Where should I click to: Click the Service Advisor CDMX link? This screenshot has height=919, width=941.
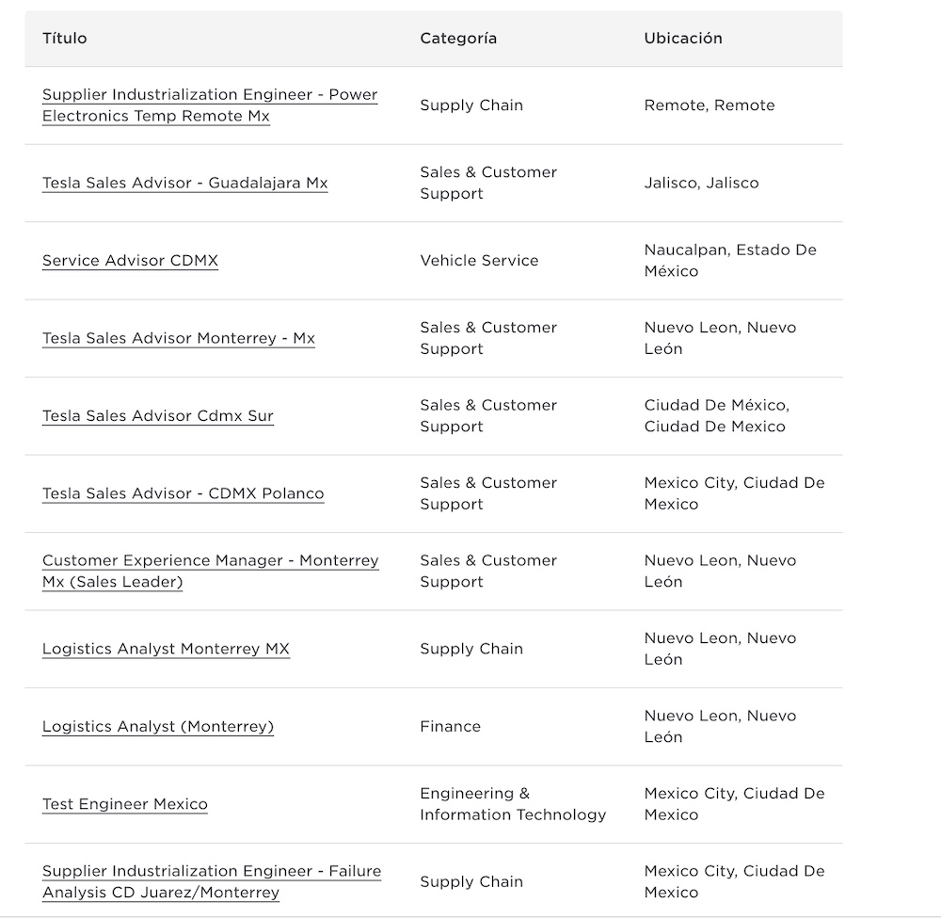[x=130, y=261]
